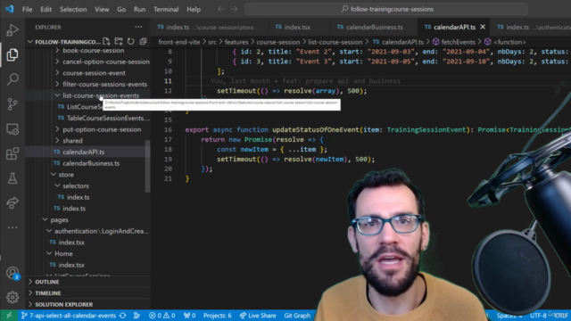Open the Testing flask icon
Viewport: 571px width, 321px height.
coord(12,178)
